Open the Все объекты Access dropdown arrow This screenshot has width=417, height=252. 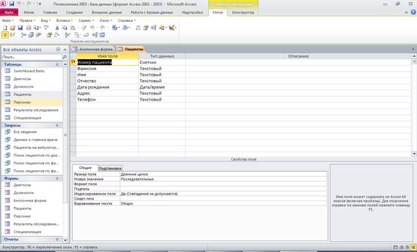click(58, 50)
